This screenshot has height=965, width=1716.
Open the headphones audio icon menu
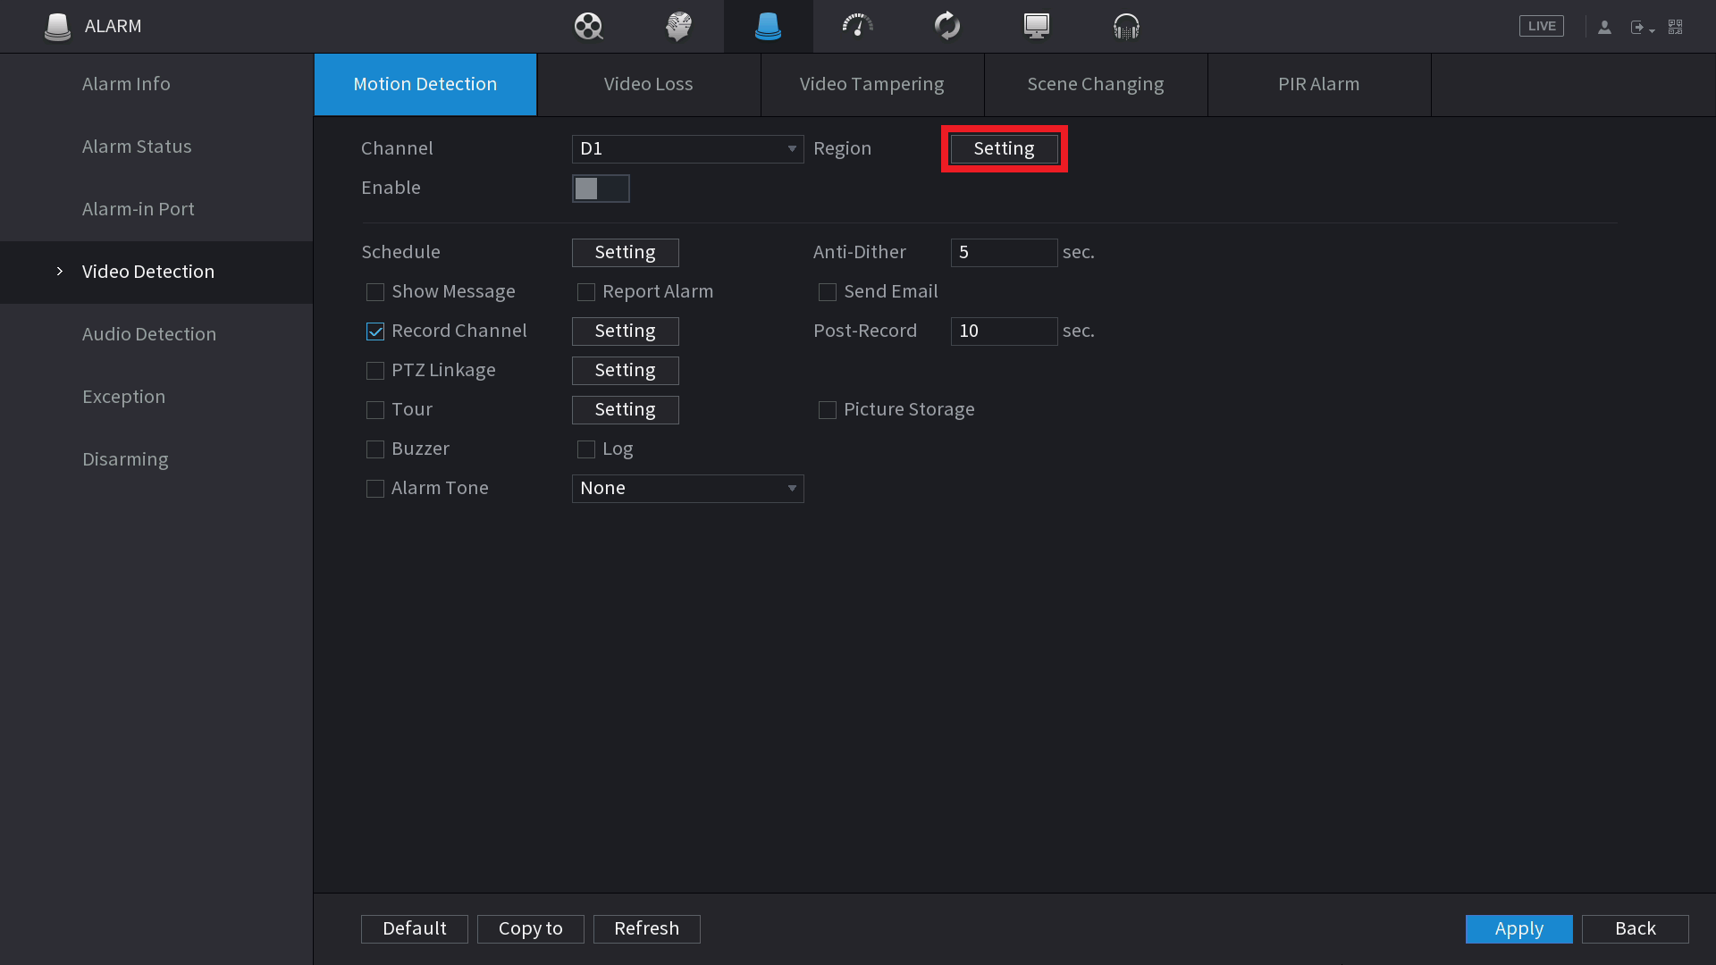(x=1126, y=26)
